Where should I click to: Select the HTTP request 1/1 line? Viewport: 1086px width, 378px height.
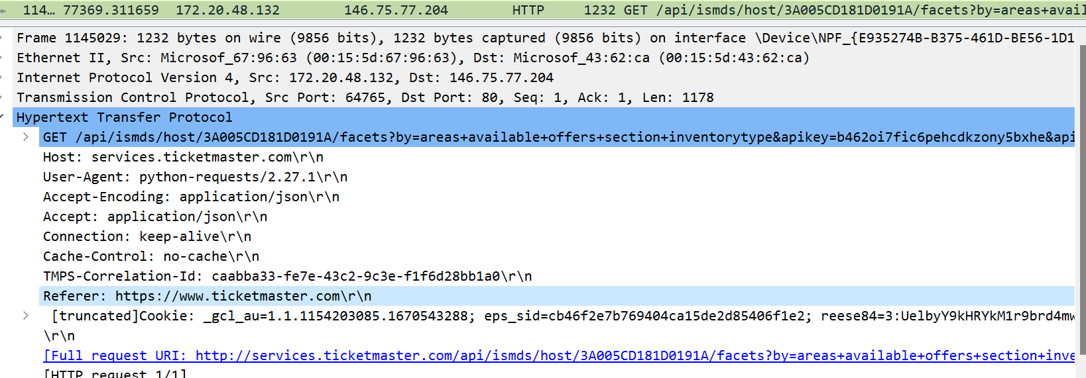coord(115,373)
